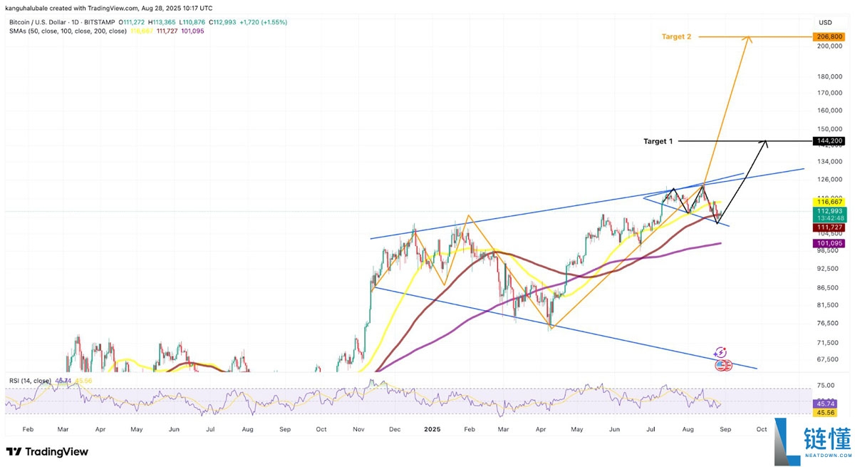
Task: Click the 206,800 orange price label
Action: [828, 36]
